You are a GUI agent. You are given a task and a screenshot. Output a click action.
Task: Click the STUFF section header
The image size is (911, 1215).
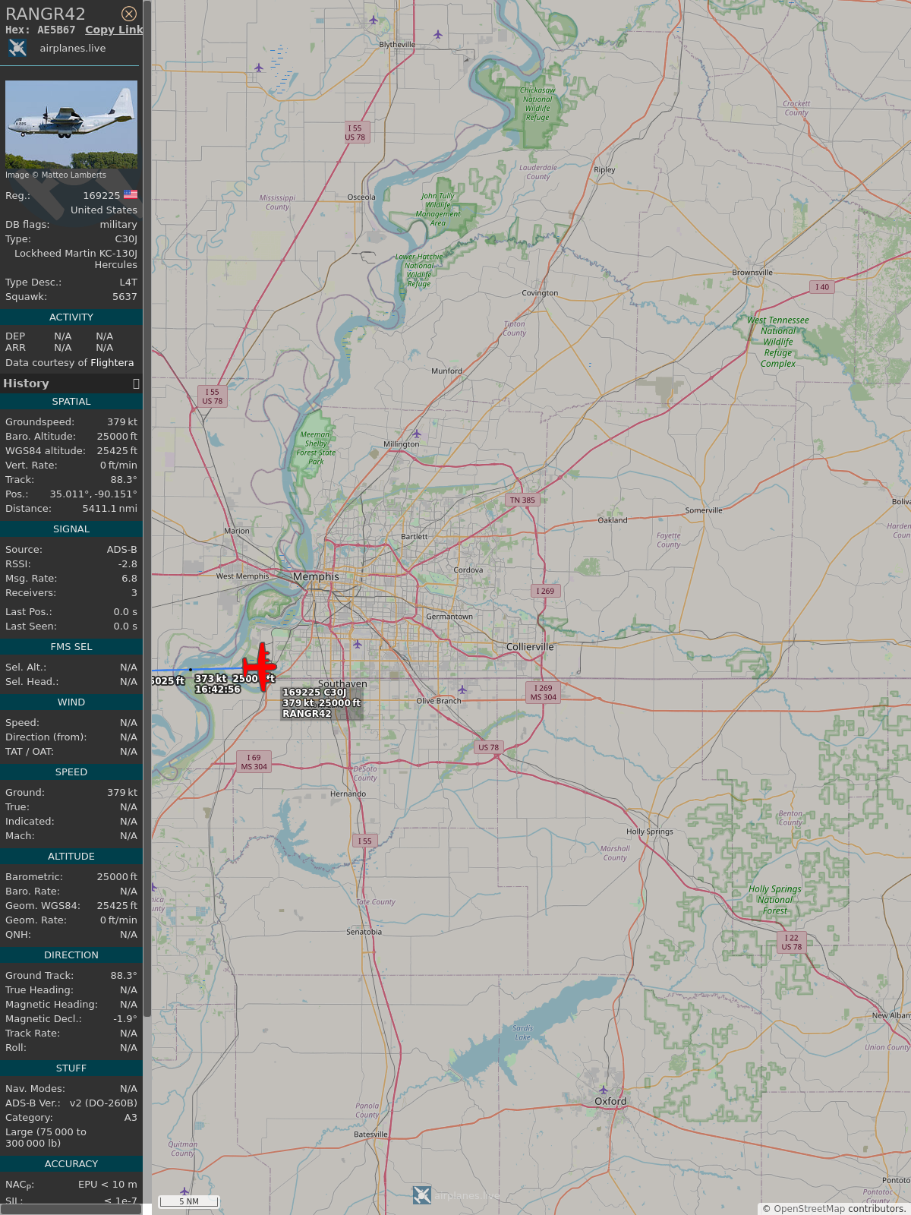point(71,1068)
